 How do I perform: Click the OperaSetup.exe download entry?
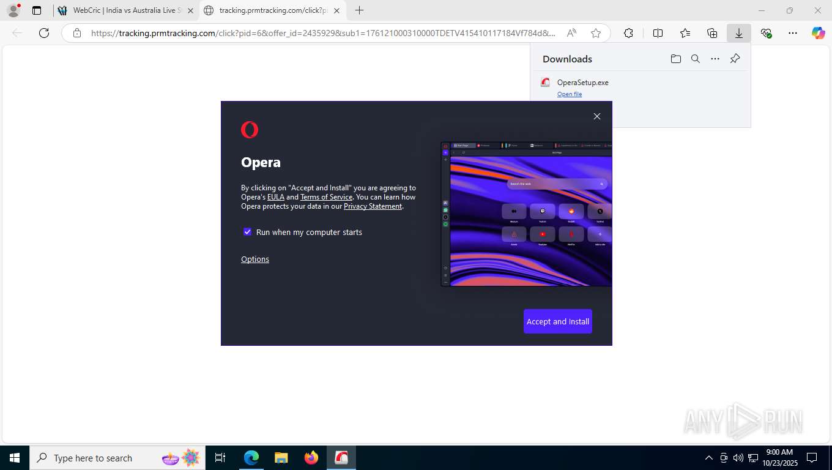tap(640, 88)
